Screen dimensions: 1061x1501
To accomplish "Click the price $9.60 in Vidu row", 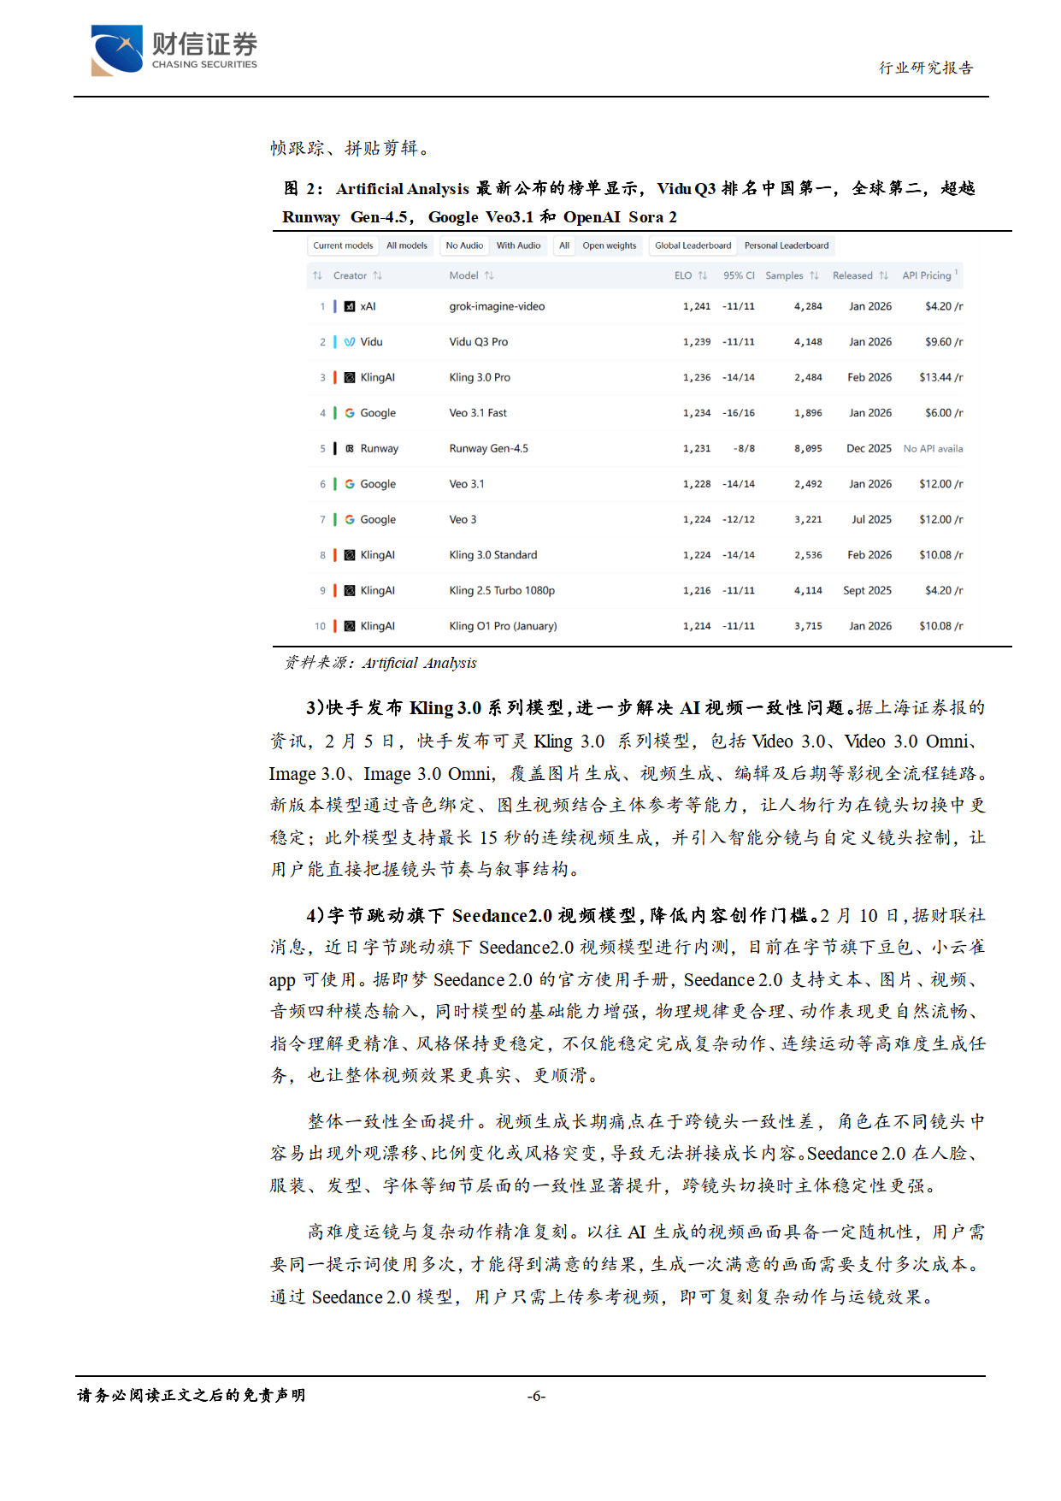I will pos(944,342).
